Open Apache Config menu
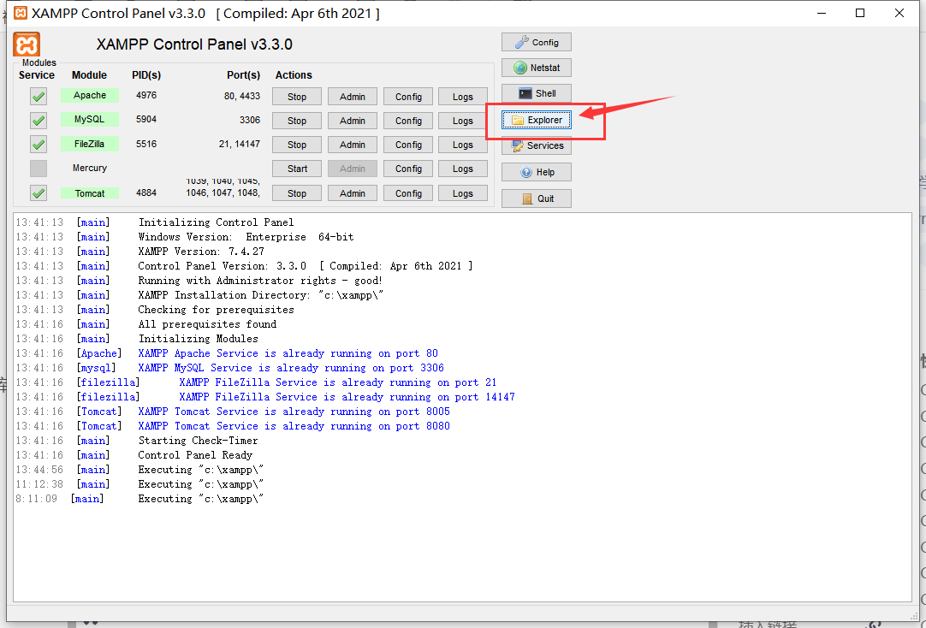This screenshot has width=926, height=628. pyautogui.click(x=408, y=97)
